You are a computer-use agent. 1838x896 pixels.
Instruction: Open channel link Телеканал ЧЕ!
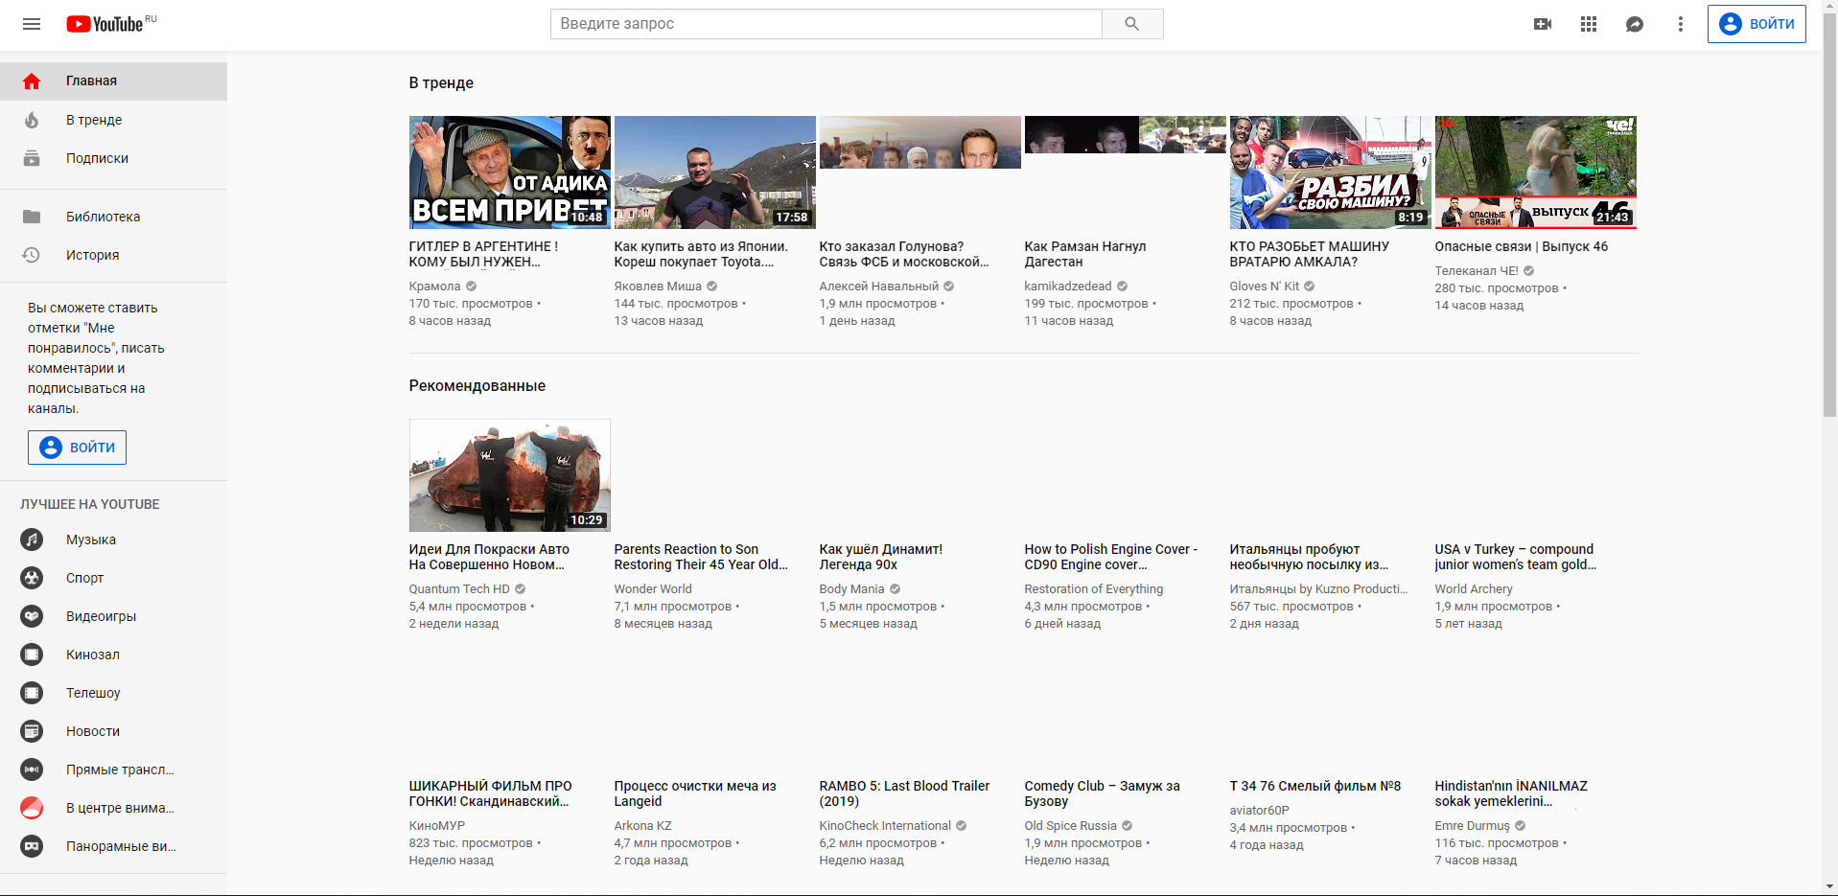pos(1477,271)
